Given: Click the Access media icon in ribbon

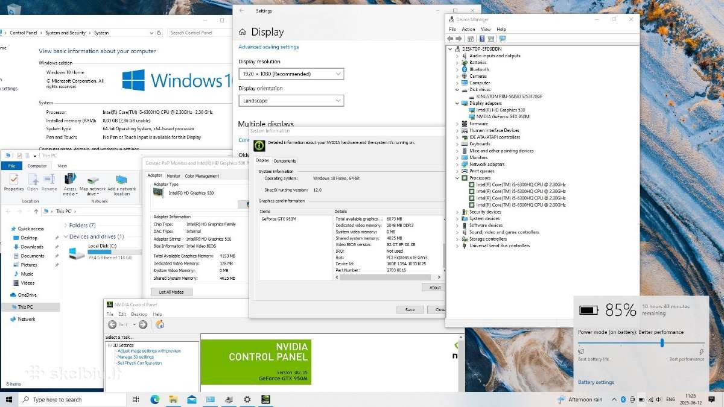Looking at the screenshot, I should click(x=71, y=179).
